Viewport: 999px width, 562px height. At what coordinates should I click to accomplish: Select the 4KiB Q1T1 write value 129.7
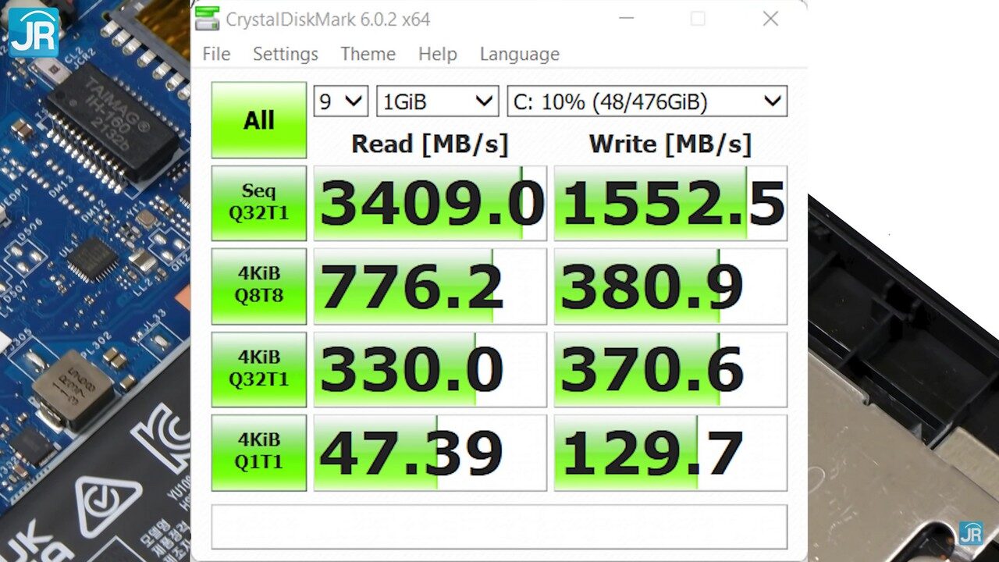click(x=670, y=453)
